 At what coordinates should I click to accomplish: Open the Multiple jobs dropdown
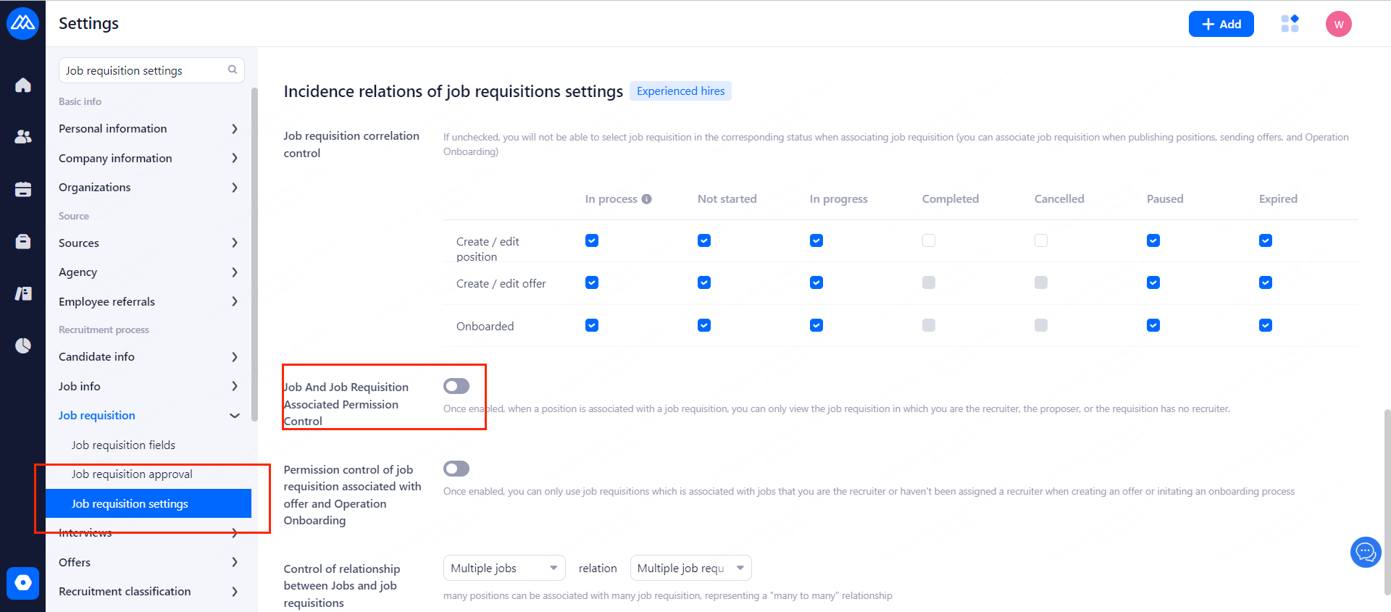tap(504, 568)
